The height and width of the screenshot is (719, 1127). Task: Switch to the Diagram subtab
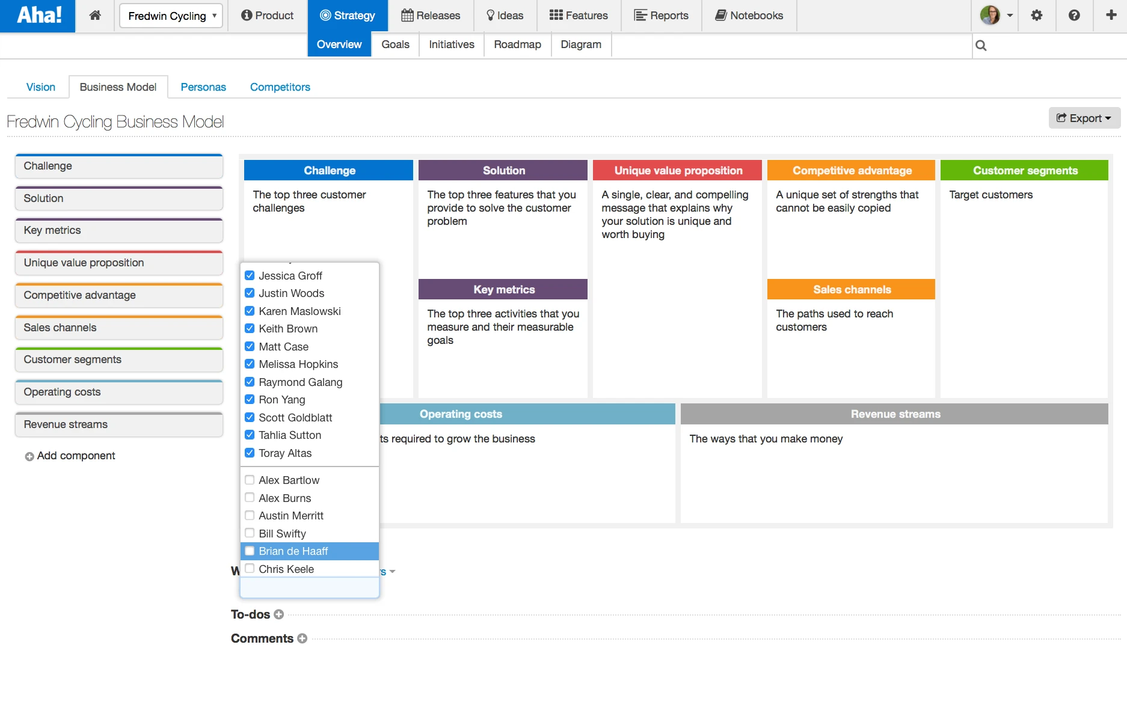(581, 44)
